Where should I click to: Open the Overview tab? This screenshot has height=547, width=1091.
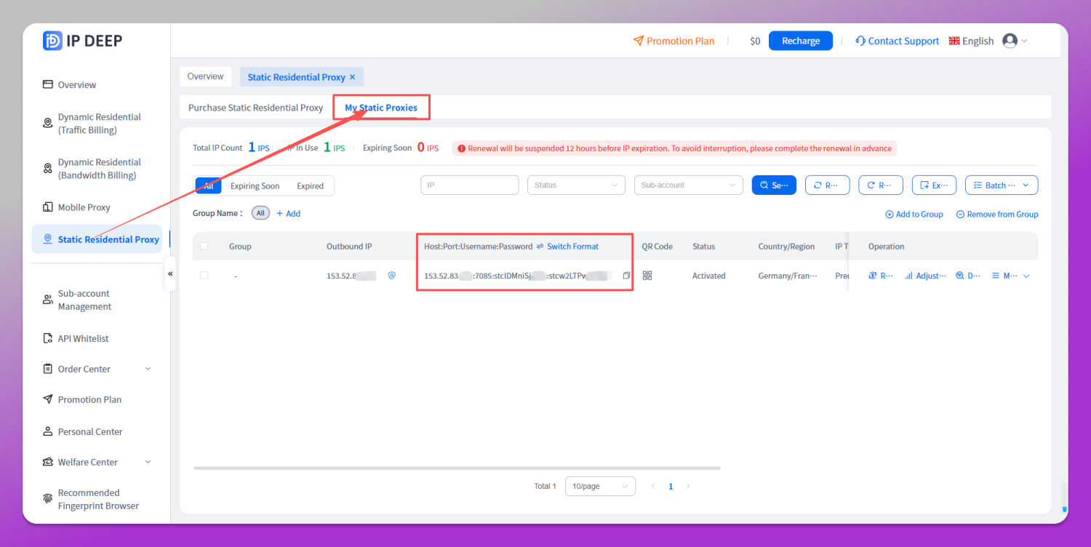[205, 76]
